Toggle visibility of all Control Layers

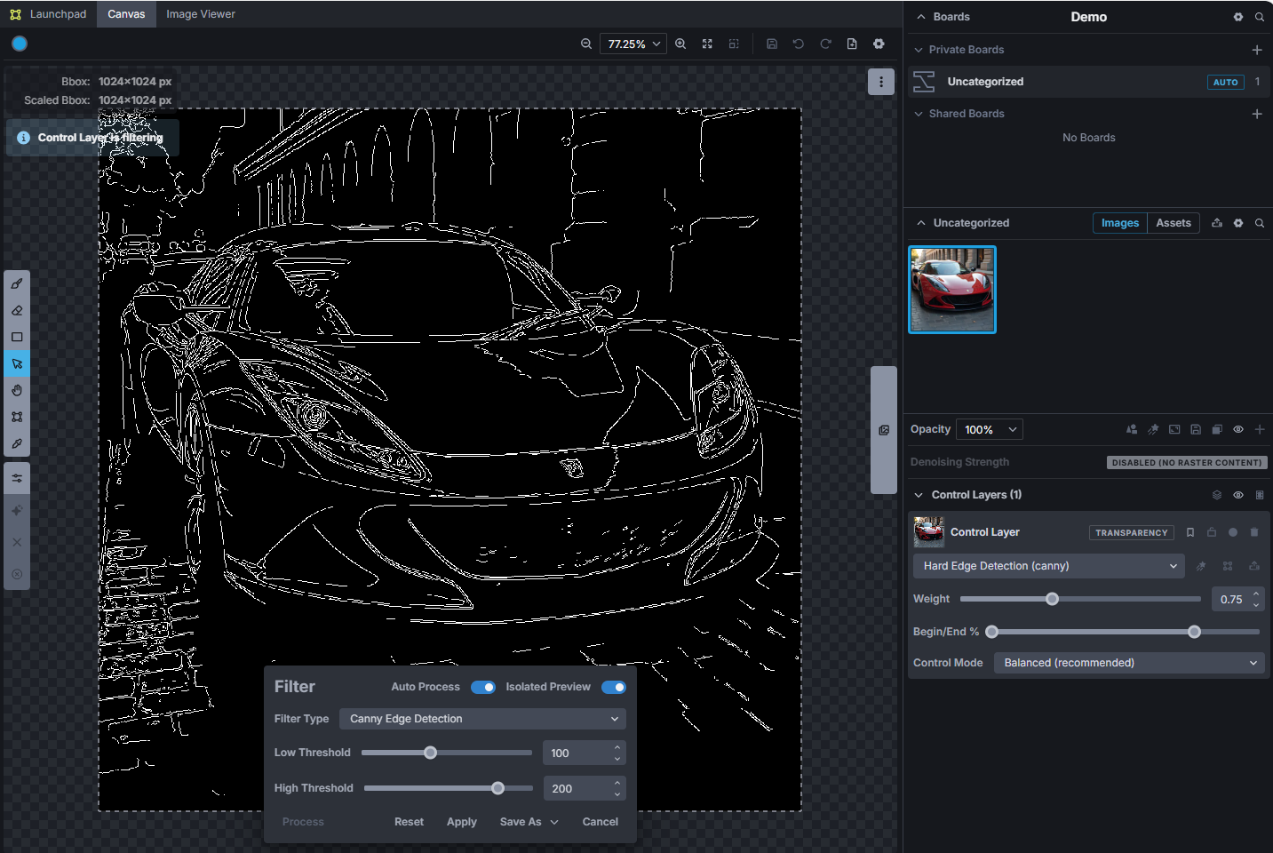click(x=1237, y=495)
